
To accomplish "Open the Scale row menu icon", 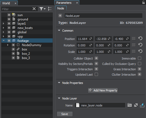I will [x=134, y=51].
